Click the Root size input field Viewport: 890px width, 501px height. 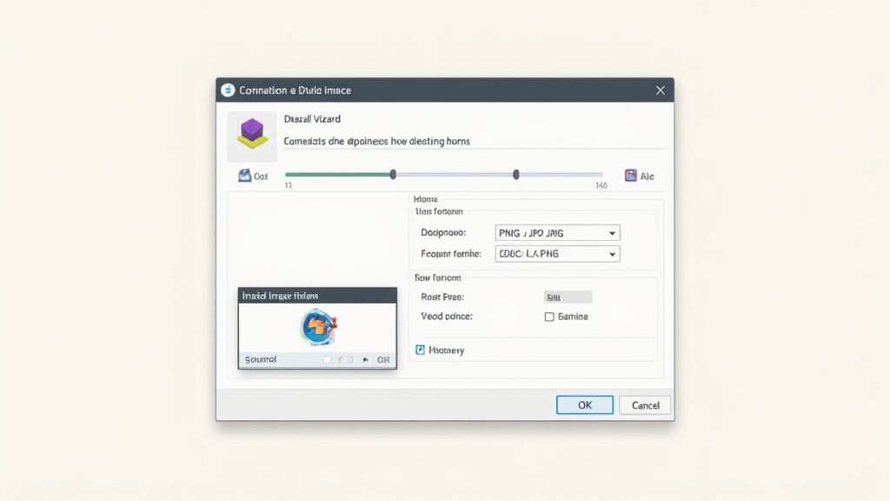[568, 297]
